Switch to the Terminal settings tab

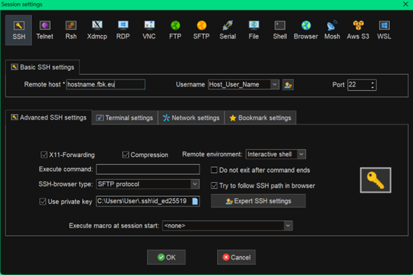click(x=124, y=118)
